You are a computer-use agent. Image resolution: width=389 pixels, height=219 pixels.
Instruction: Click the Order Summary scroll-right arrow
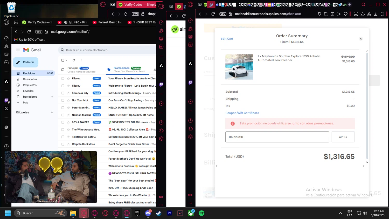(364, 166)
